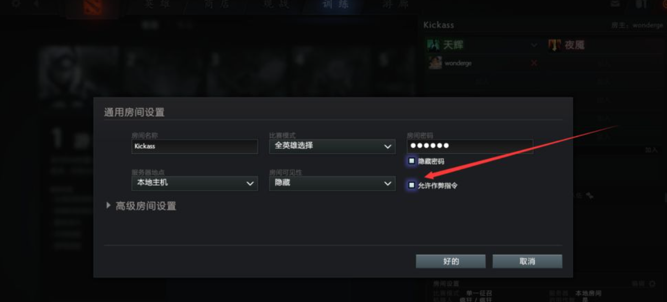Viewport: 667px width, 302px height.
Task: Open the 比赛模式 game mode dropdown
Action: click(x=332, y=146)
